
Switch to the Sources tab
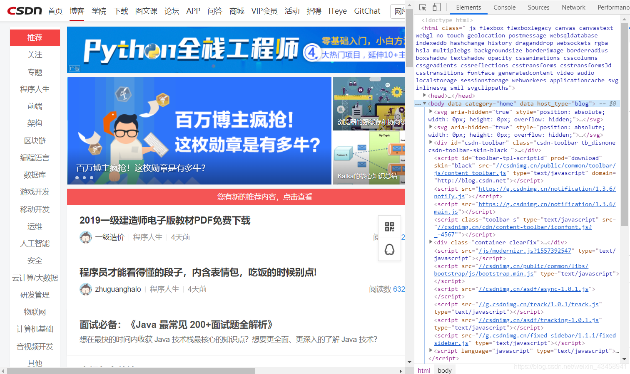click(538, 7)
